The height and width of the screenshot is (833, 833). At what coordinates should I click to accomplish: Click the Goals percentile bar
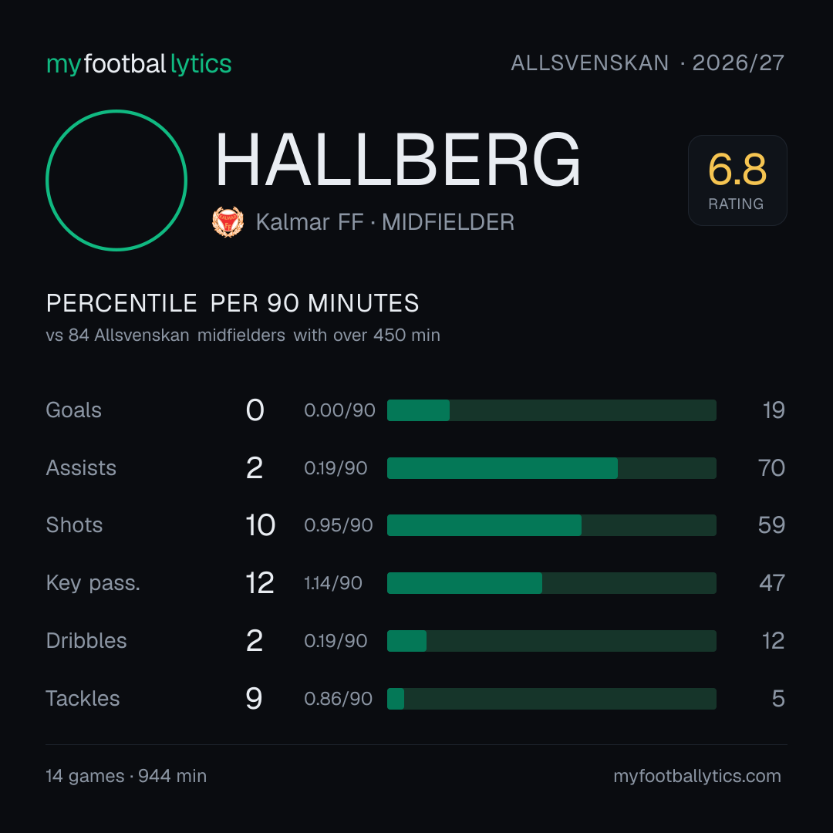tap(551, 410)
